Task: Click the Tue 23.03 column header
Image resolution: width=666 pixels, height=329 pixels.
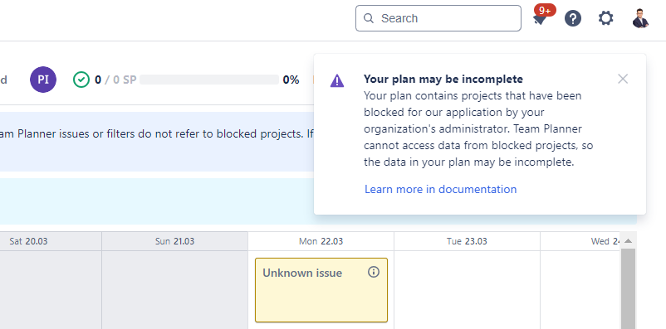Action: [467, 241]
